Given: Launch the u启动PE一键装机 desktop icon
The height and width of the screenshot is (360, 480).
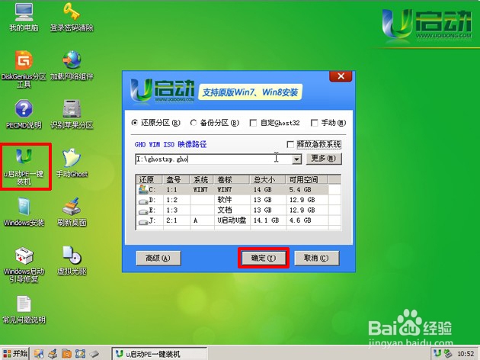Looking at the screenshot, I should (24, 166).
